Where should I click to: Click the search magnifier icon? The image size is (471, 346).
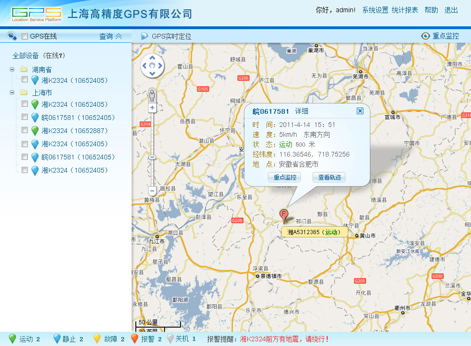(x=12, y=36)
